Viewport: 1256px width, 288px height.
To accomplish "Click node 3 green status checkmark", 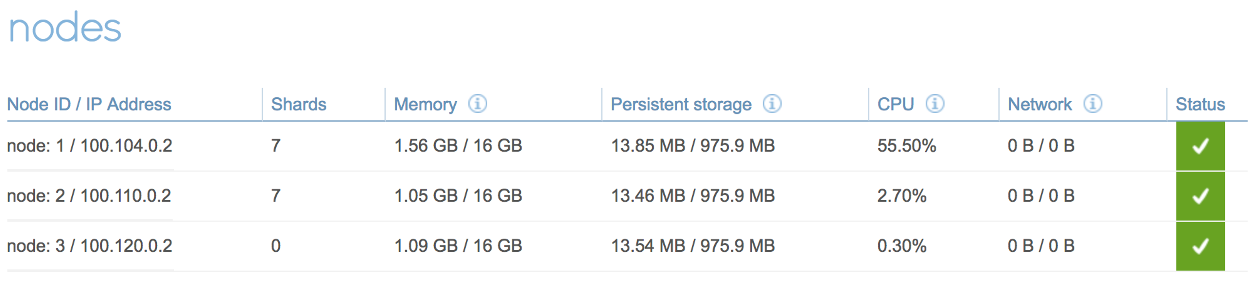I will (x=1200, y=246).
